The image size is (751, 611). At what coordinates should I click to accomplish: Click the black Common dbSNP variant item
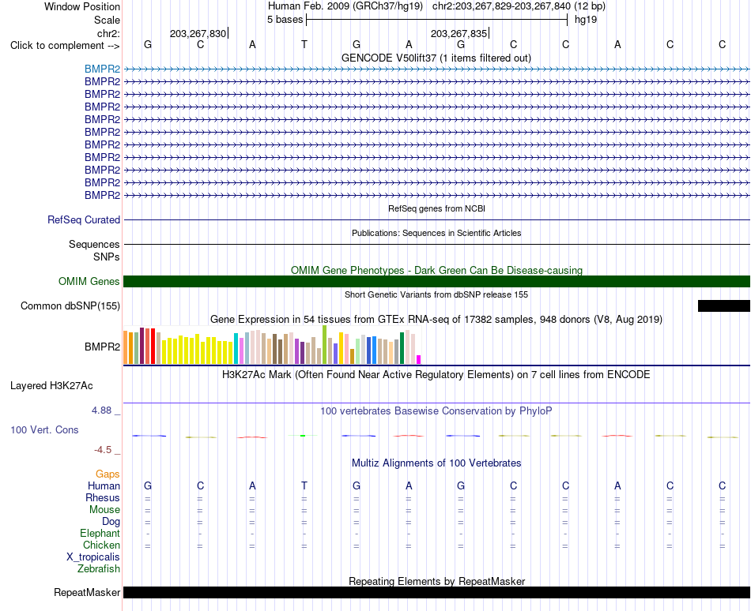click(x=723, y=306)
